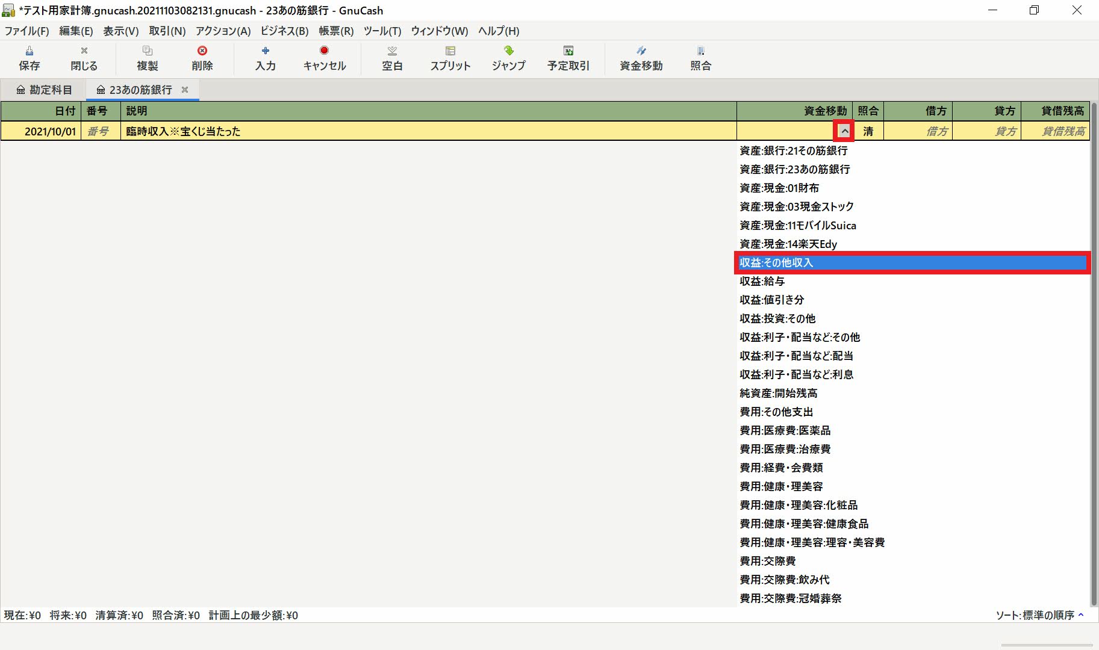Screen dimensions: 1099x650
Task: Choose 資産:現金:11モバイルSuica from the list
Action: pos(913,225)
